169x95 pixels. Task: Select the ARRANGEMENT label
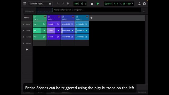click(x=30, y=11)
